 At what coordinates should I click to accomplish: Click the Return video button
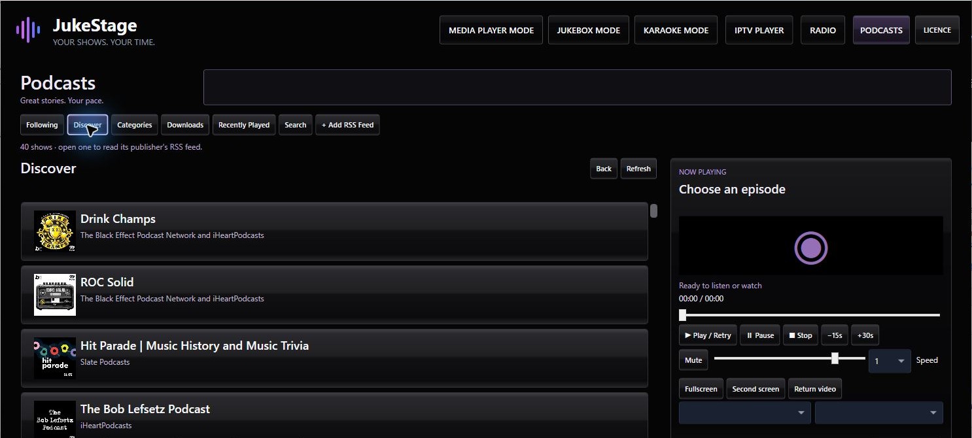815,389
